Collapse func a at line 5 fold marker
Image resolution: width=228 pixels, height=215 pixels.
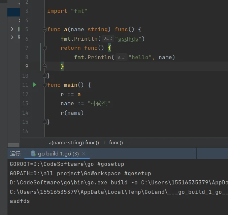pyautogui.click(x=44, y=30)
